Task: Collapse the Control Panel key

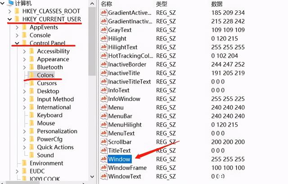Action: (x=17, y=43)
